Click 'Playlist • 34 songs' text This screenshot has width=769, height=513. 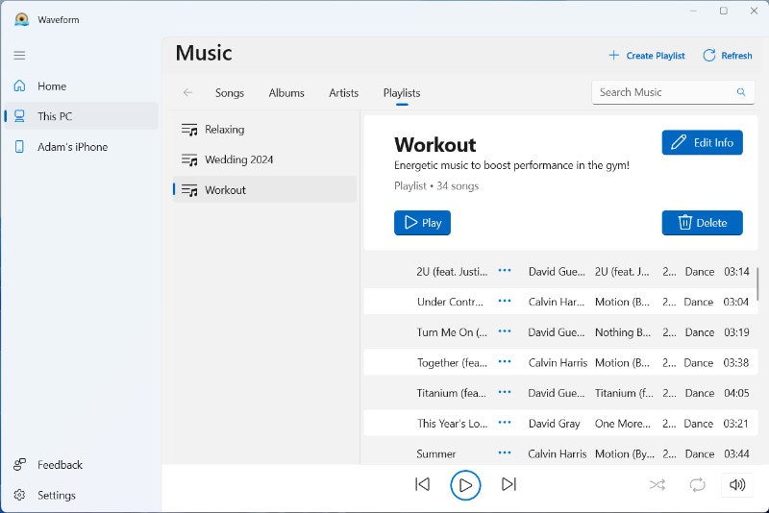point(436,186)
